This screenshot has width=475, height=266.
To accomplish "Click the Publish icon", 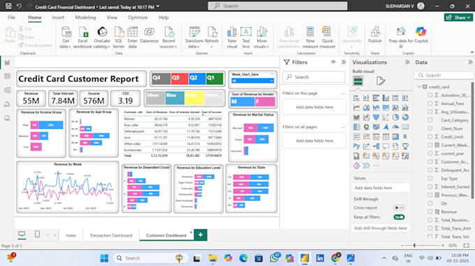I will point(375,32).
